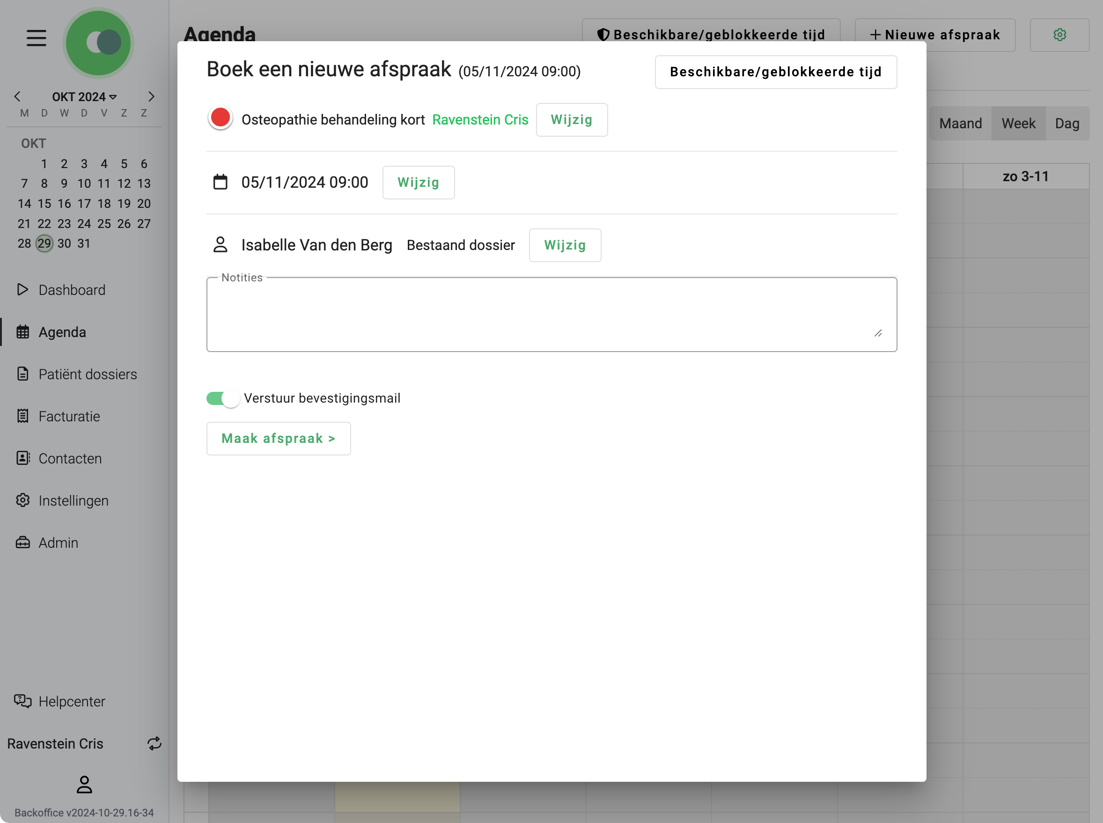Open Patiënt dossiers in sidebar
Viewport: 1103px width, 823px height.
pyautogui.click(x=88, y=374)
